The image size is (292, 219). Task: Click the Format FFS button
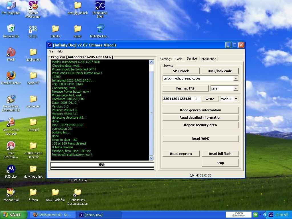[185, 88]
